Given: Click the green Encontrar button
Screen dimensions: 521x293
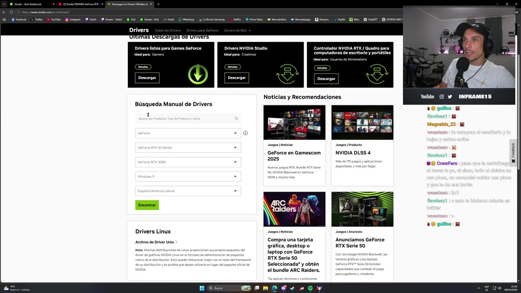Looking at the screenshot, I should (147, 205).
